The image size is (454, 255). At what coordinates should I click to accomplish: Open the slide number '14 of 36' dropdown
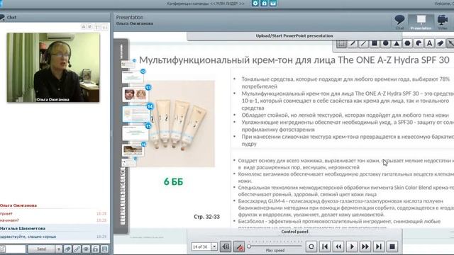(x=214, y=246)
